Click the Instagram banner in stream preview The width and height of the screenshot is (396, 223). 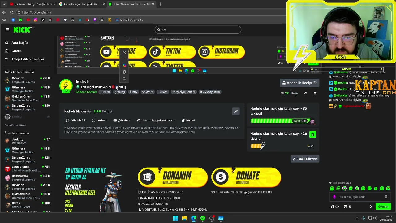point(222,52)
